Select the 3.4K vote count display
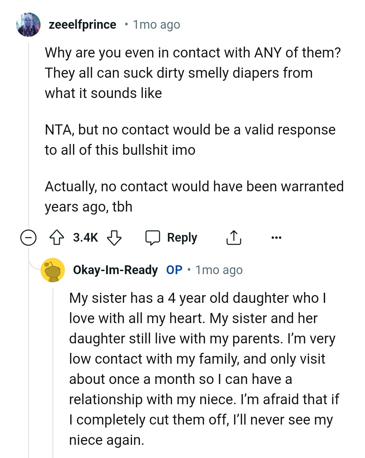The image size is (365, 458). click(85, 237)
